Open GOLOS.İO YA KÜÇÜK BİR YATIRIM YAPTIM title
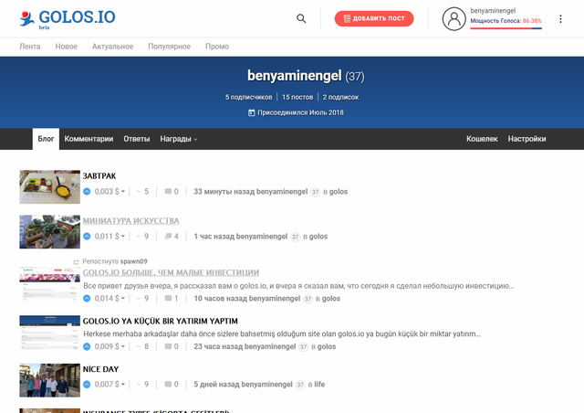Viewport: 584px width, 413px height. [x=161, y=322]
